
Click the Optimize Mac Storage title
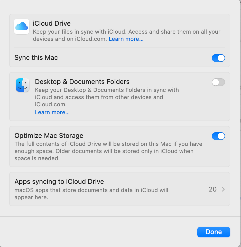coord(49,136)
